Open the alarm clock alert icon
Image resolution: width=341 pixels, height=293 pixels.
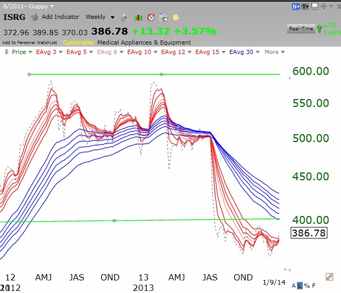[x=151, y=17]
